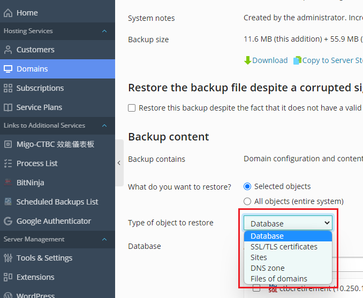Choose 'SSL/TLS certificates' from the list
The width and height of the screenshot is (363, 298).
[x=284, y=247]
